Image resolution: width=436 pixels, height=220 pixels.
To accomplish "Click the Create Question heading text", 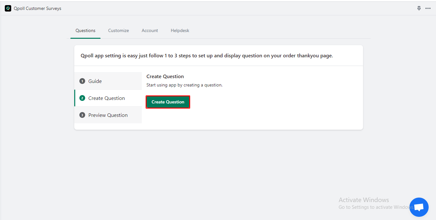I will coord(165,77).
